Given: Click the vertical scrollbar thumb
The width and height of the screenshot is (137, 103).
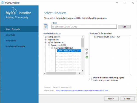Looking at the screenshot, I should 82,43.
